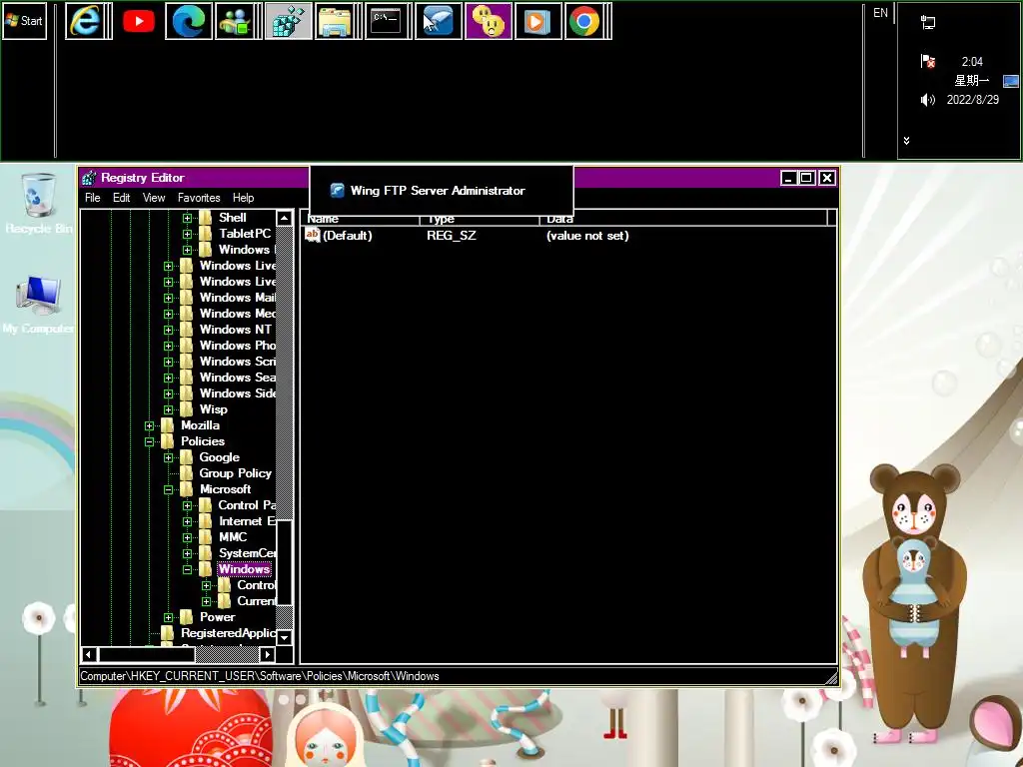The width and height of the screenshot is (1023, 767).
Task: Select the Windows Photo Viewer key
Action: point(238,346)
